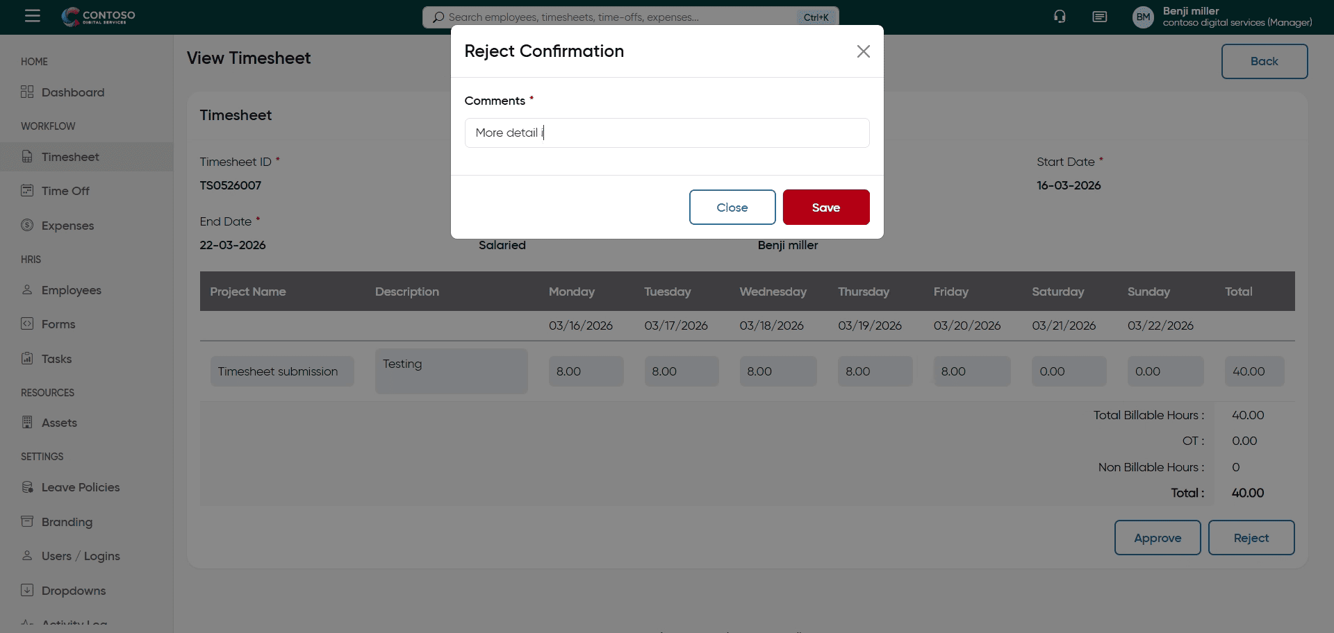Navigate to Leave Policies
1334x633 pixels.
pos(80,487)
